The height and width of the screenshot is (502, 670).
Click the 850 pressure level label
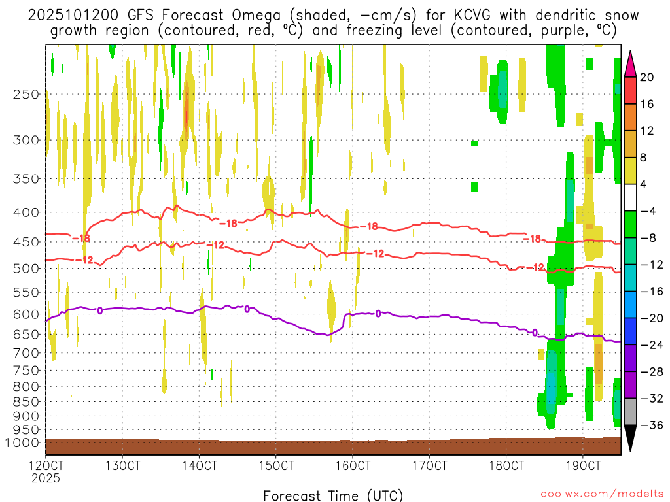tap(26, 402)
